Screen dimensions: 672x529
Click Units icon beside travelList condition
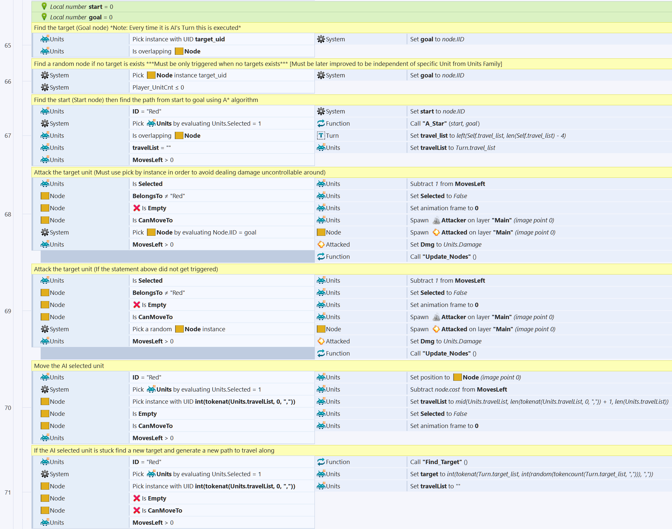(x=45, y=148)
